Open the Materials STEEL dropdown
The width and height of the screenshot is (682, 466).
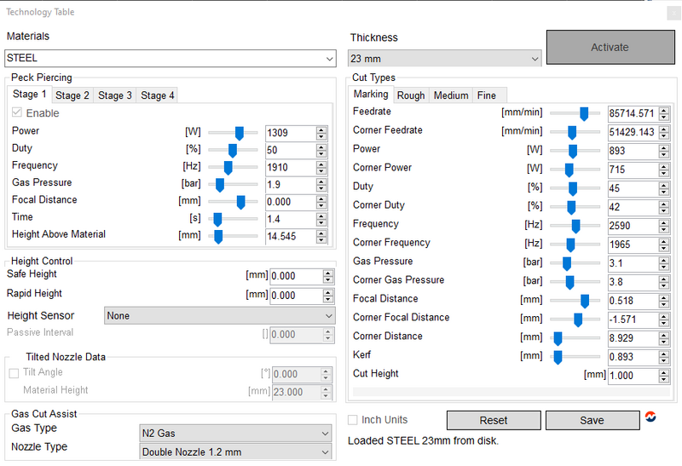click(170, 58)
